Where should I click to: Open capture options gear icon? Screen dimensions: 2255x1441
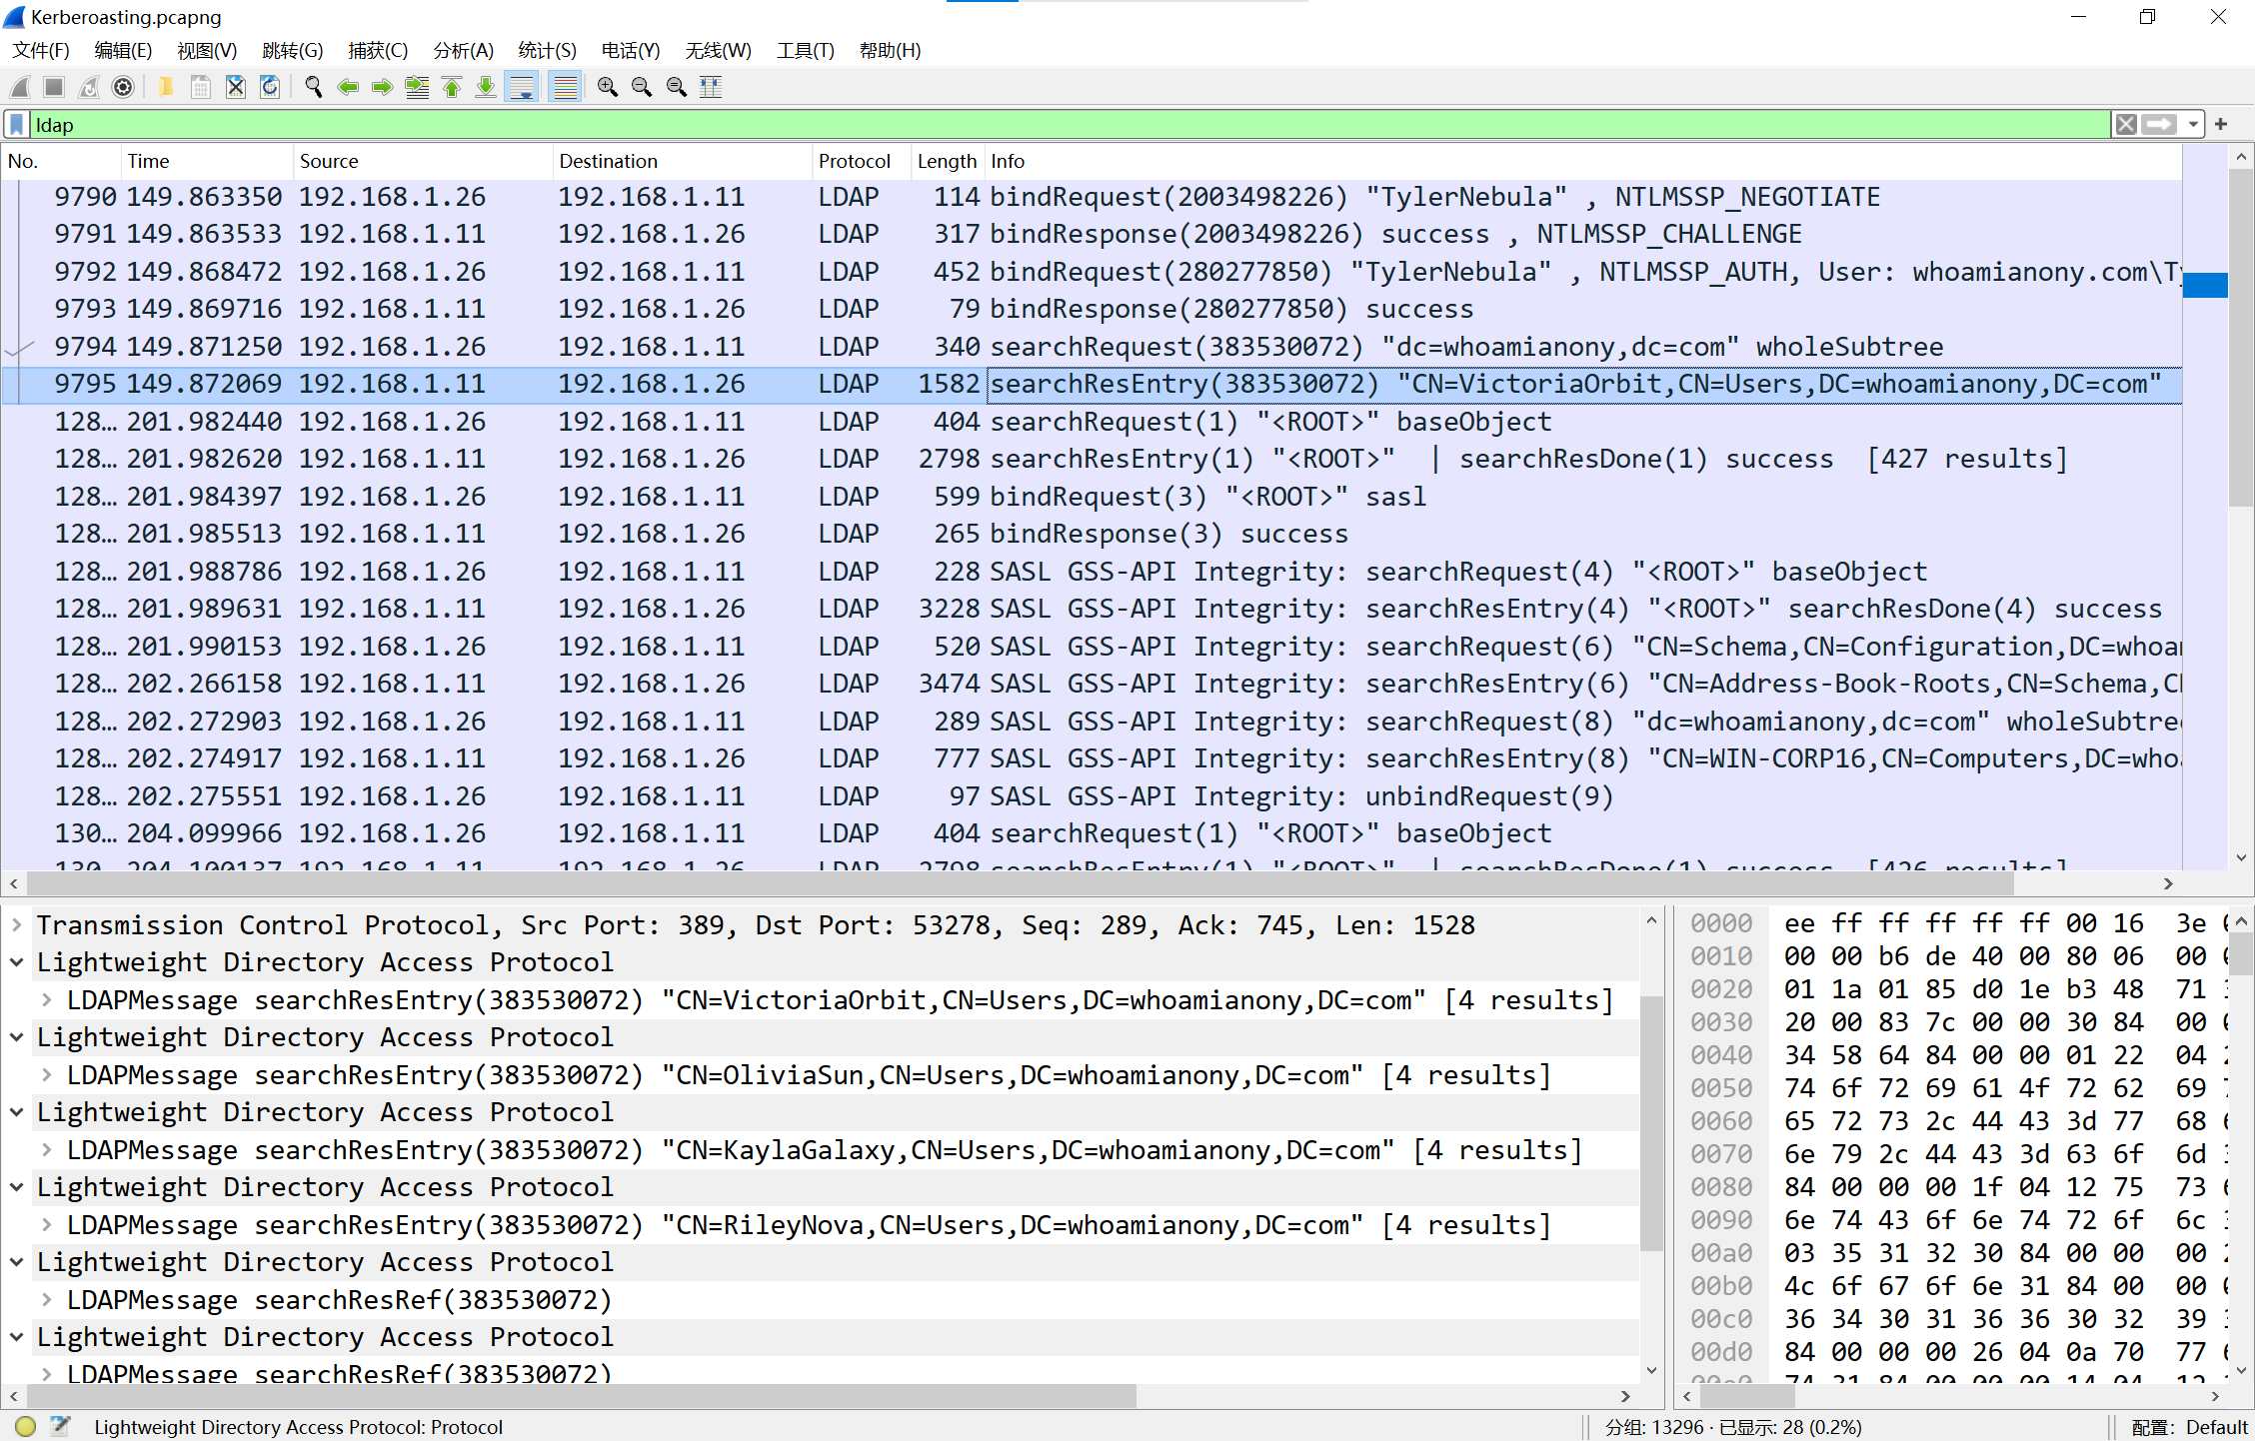pos(123,87)
